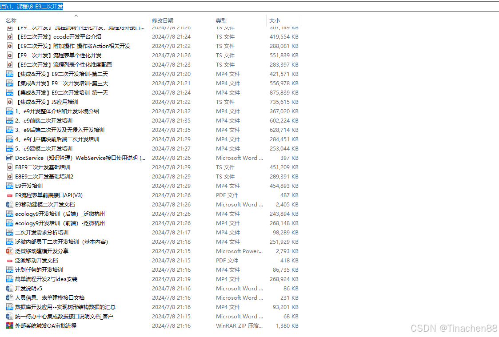This screenshot has height=337, width=499.
Task: Click the Word icon for E9移动建模二次开发文档
Action: click(x=10, y=205)
